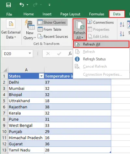This screenshot has height=154, width=130.
Task: Select Refresh Status menu entry
Action: (101, 59)
